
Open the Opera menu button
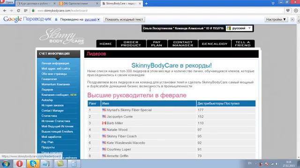[7, 2]
